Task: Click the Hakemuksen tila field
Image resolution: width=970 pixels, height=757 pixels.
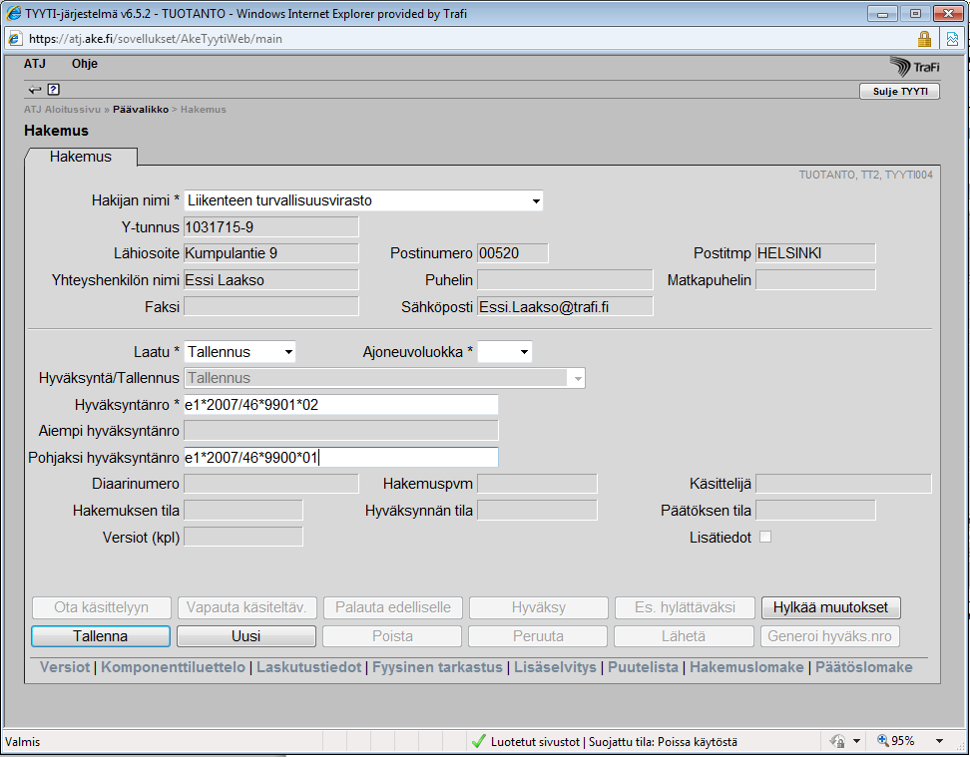Action: click(243, 511)
